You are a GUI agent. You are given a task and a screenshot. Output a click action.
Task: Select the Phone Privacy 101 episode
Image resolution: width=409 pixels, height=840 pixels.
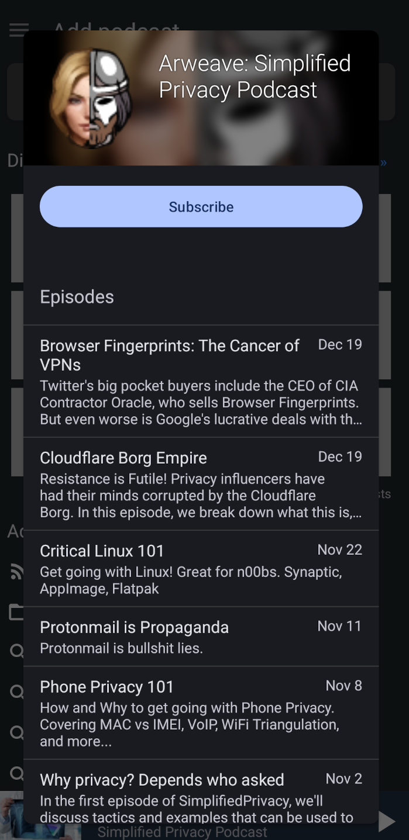(x=107, y=687)
